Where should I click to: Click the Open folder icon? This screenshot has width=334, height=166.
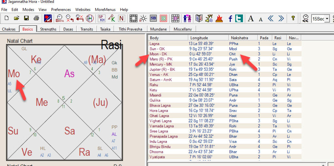point(16,19)
